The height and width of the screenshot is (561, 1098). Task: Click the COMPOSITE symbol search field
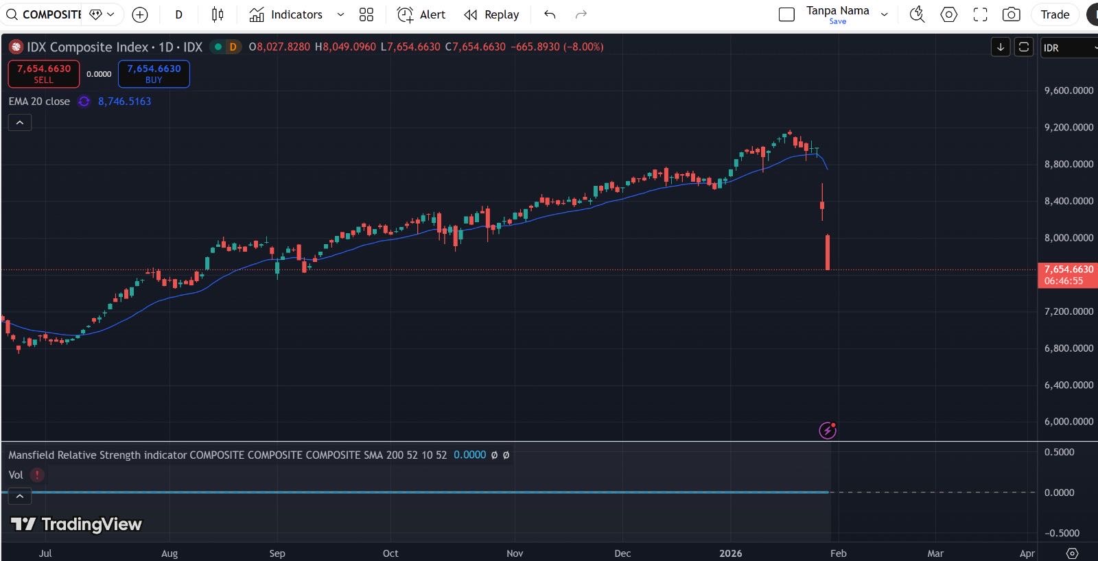45,14
